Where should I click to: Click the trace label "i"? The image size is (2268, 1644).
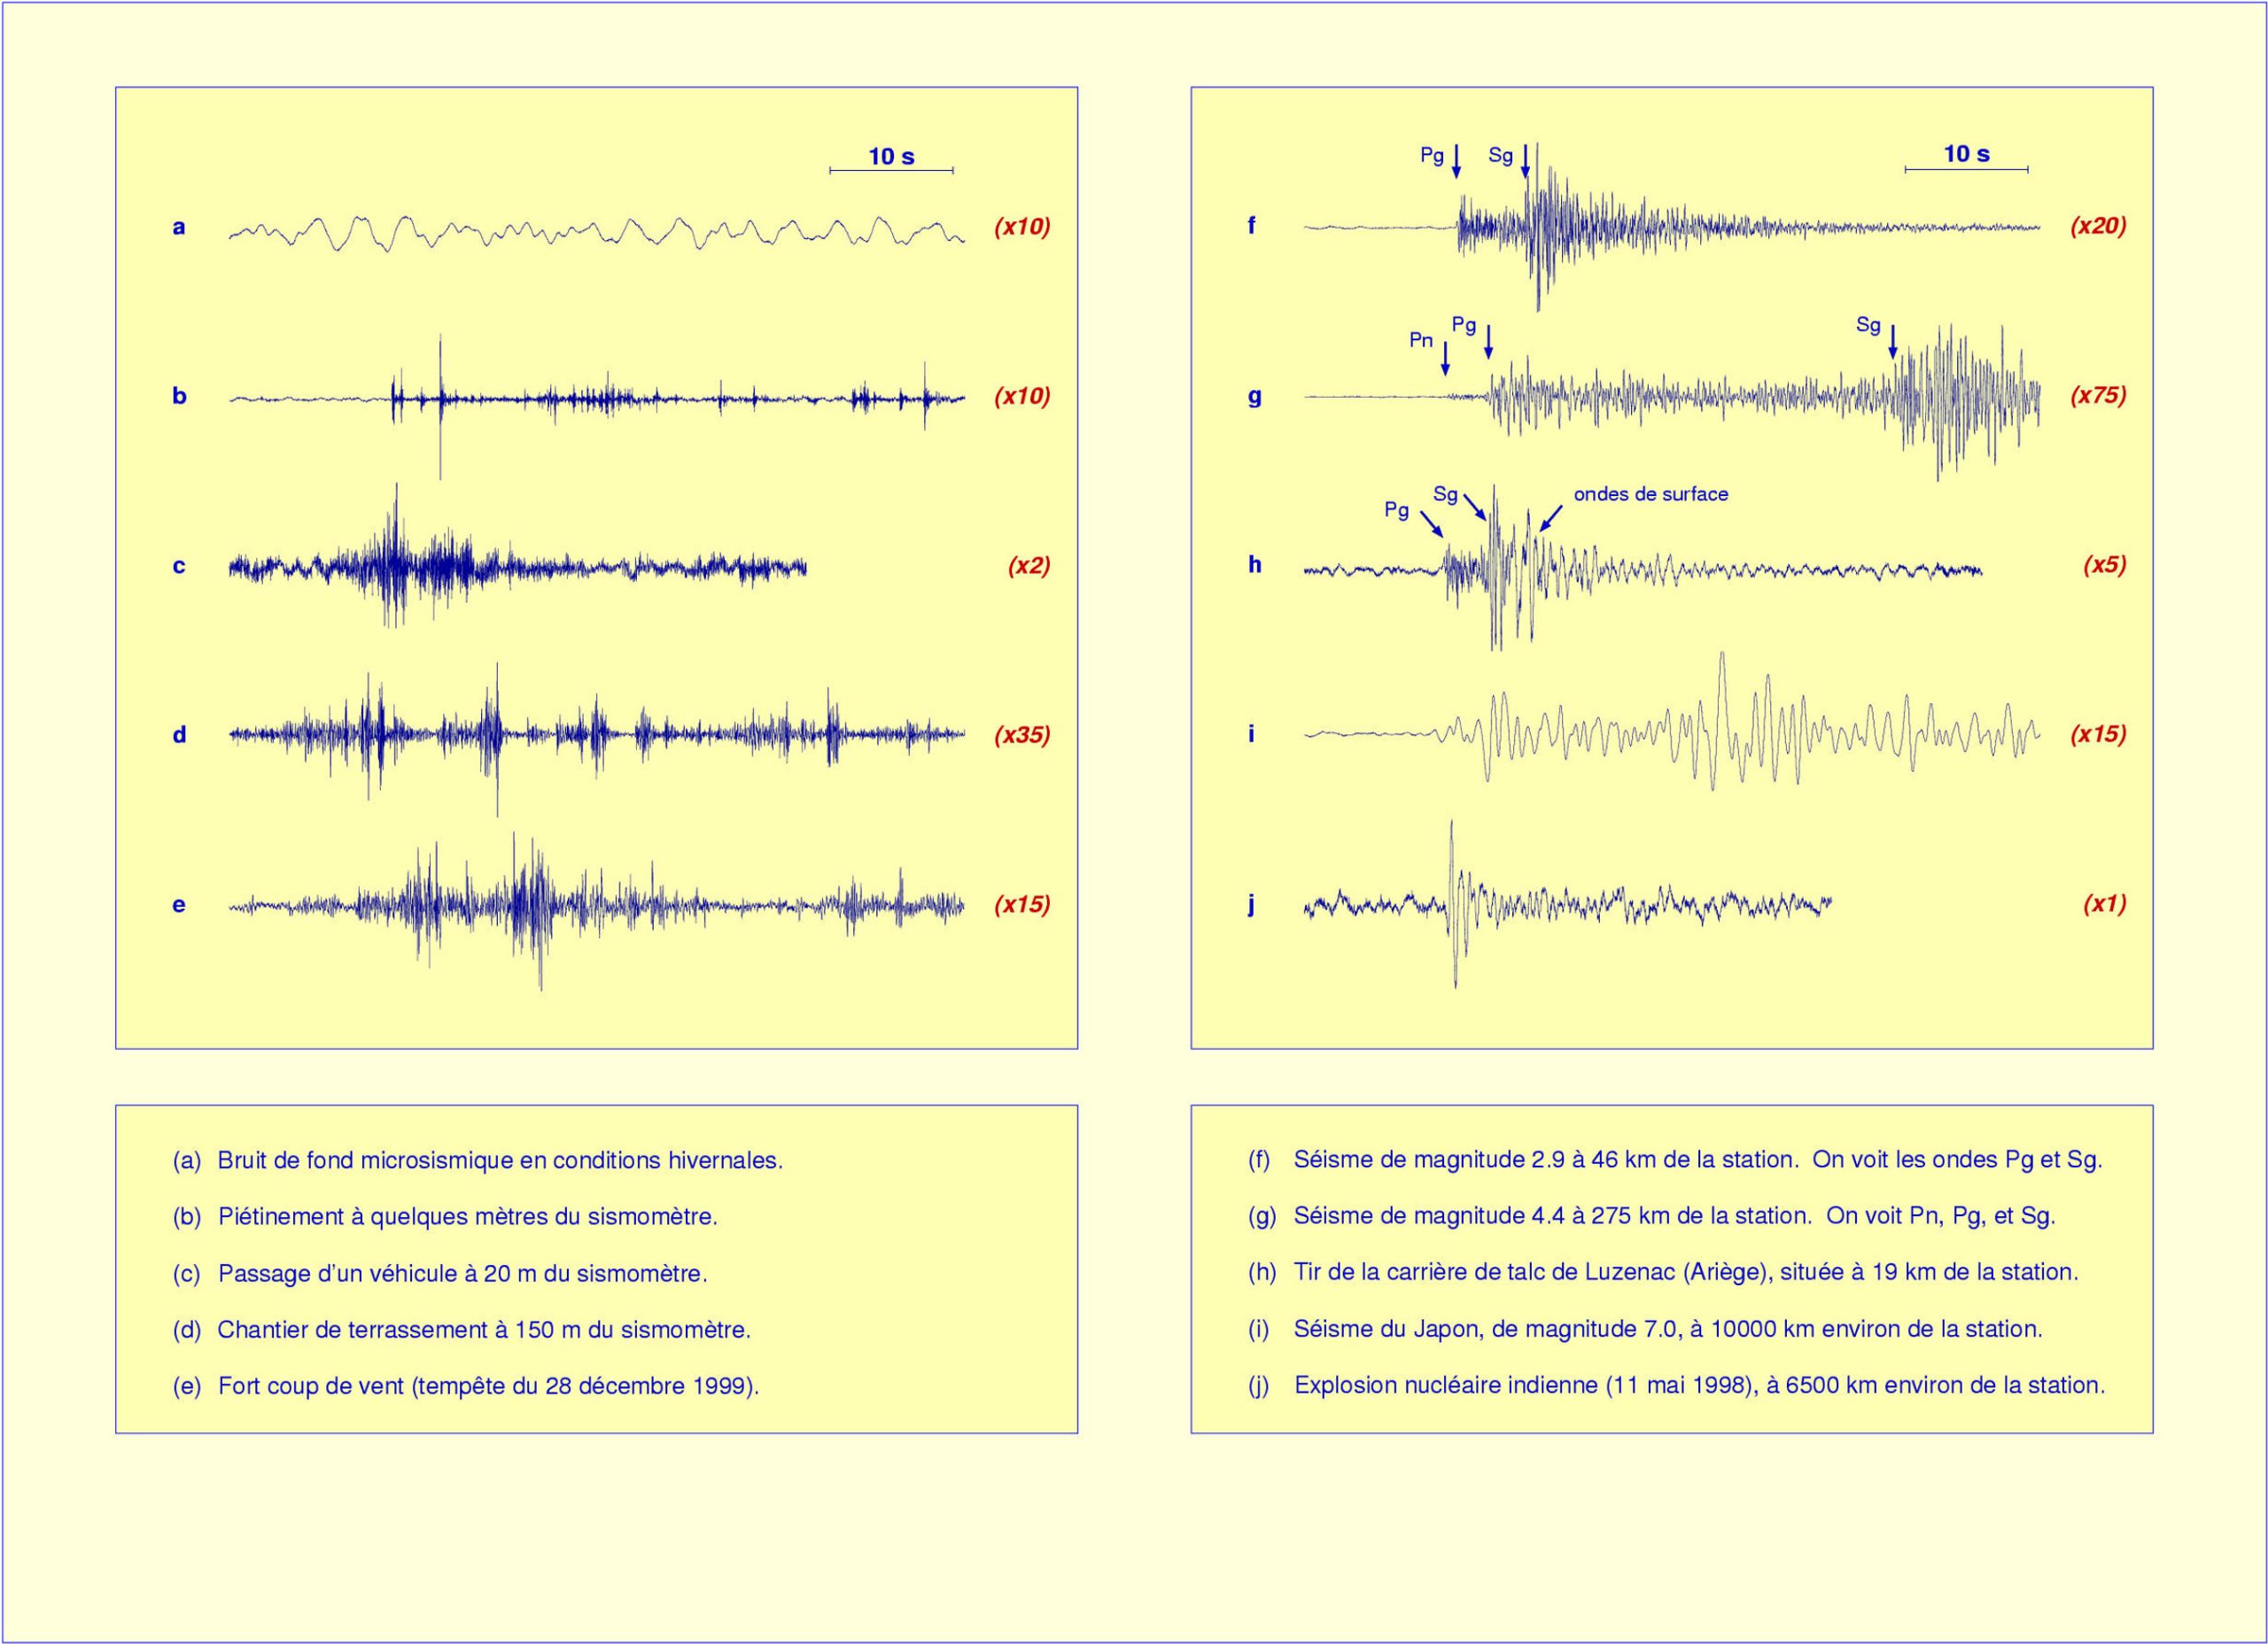click(x=1250, y=733)
